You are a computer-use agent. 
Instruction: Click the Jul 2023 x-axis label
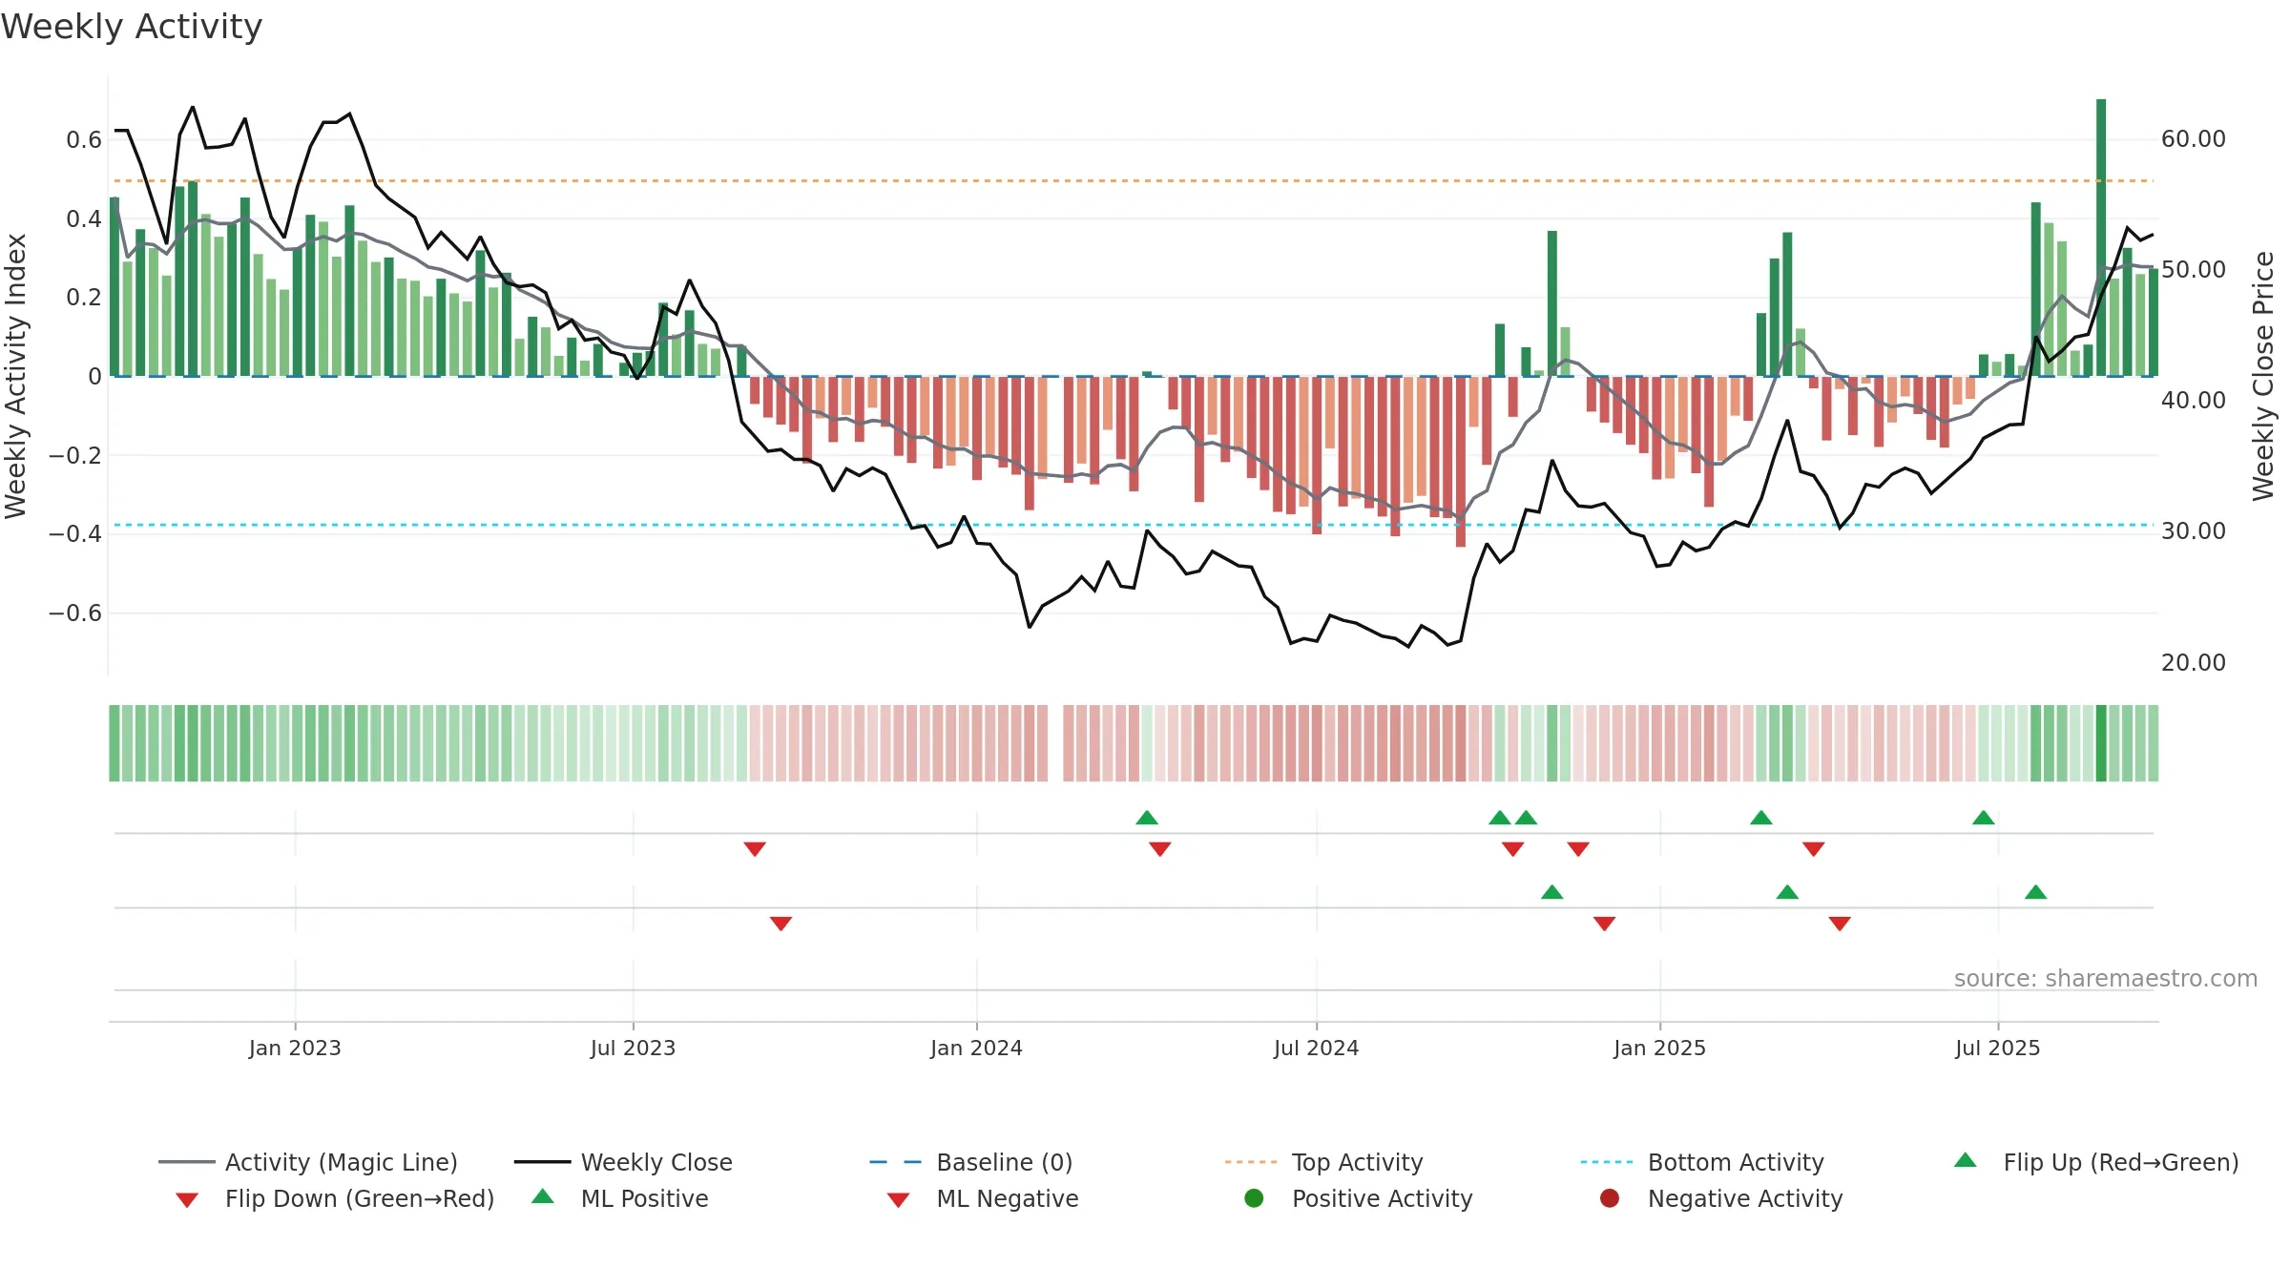[x=633, y=1048]
